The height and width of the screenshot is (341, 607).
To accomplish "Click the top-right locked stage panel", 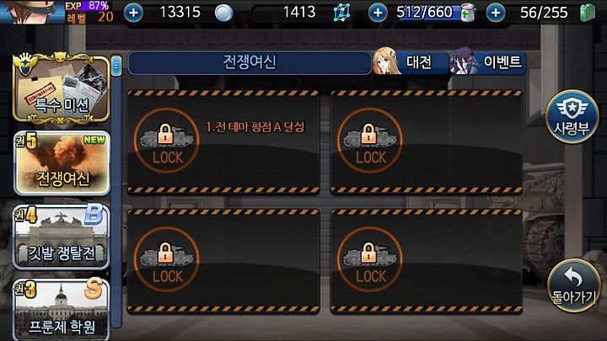I will (427, 142).
